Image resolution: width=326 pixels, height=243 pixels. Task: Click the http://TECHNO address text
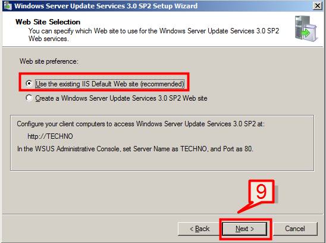(x=50, y=136)
